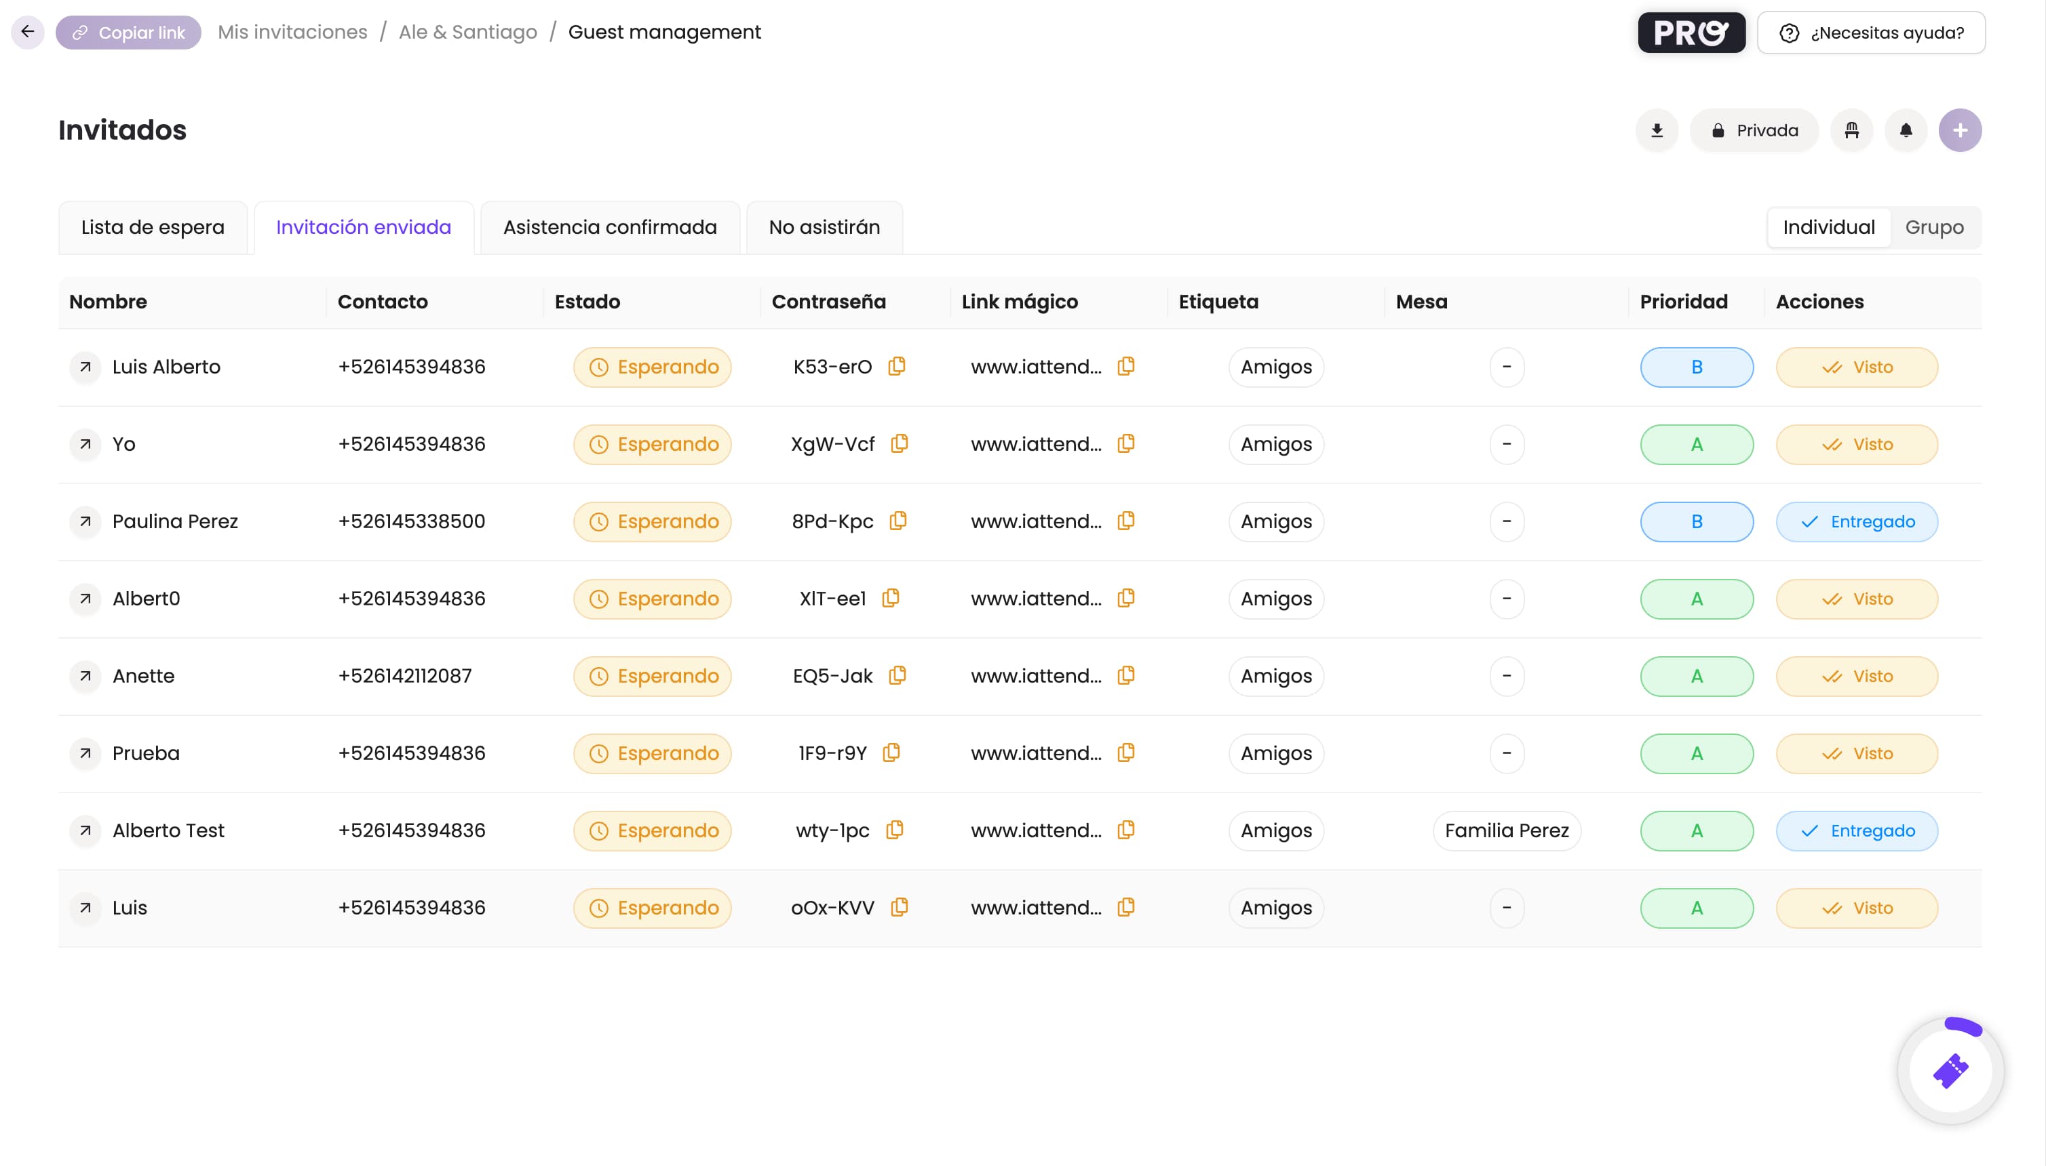Screen dimensions: 2046x1166
Task: Switch view to Grupo
Action: tap(1934, 227)
